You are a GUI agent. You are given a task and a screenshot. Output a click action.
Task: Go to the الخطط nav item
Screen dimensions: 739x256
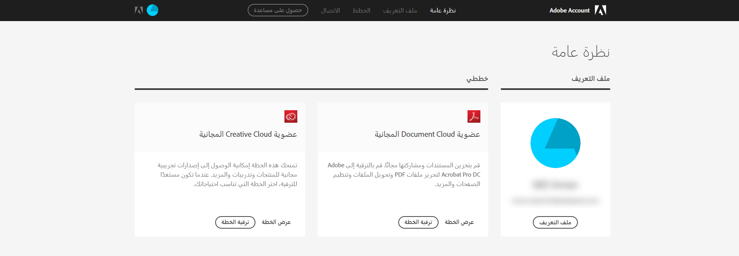click(x=361, y=11)
